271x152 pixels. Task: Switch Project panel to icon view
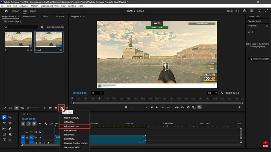tap(16, 108)
